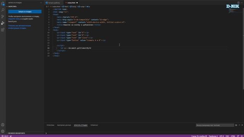Click body in the breadcrumb path
Image resolution: width=244 pixels, height=137 pixels.
(x=73, y=7)
